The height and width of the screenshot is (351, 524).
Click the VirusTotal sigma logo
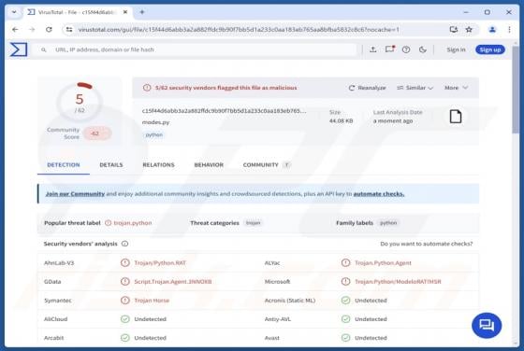(x=18, y=49)
